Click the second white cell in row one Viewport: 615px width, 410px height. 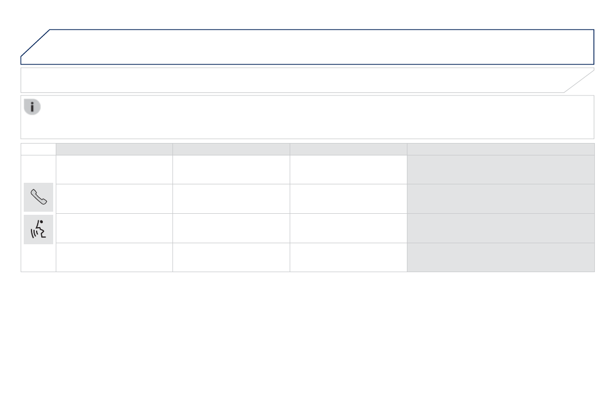[231, 170]
